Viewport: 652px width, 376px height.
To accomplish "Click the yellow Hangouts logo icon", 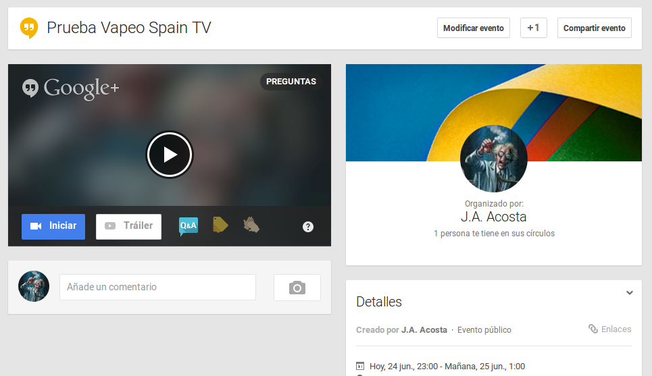I will pos(29,28).
